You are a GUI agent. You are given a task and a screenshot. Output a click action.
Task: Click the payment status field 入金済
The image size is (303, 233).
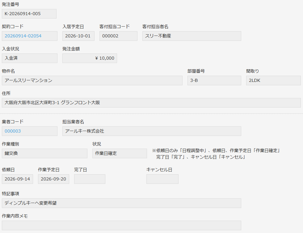(x=30, y=58)
